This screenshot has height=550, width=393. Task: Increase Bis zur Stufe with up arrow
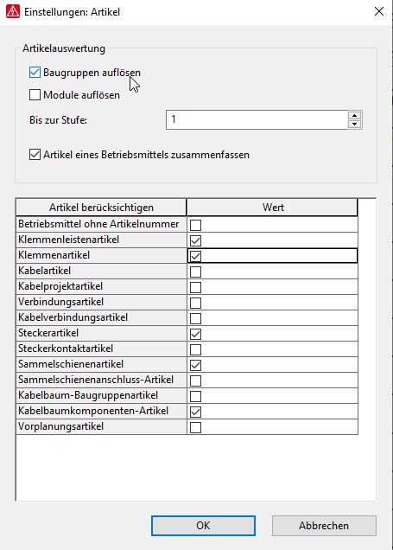355,115
